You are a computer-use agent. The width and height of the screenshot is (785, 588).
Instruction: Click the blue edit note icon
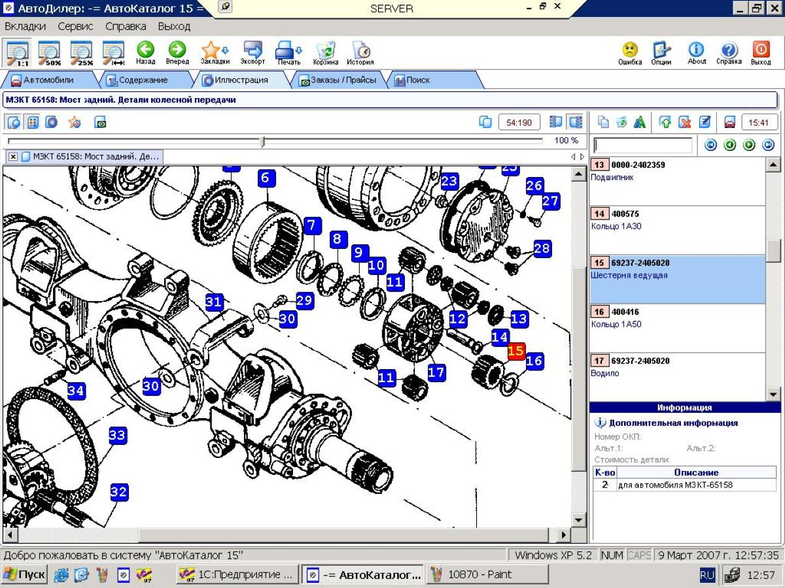click(705, 122)
